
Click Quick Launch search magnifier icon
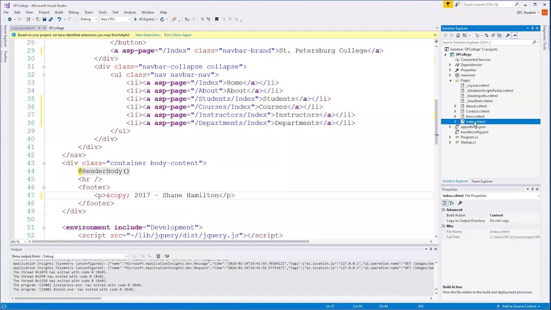tap(517, 4)
